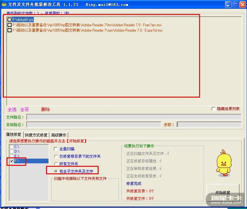Click the 共修复目录：0个 text
Screen dimensions: 247x209
tap(140, 191)
